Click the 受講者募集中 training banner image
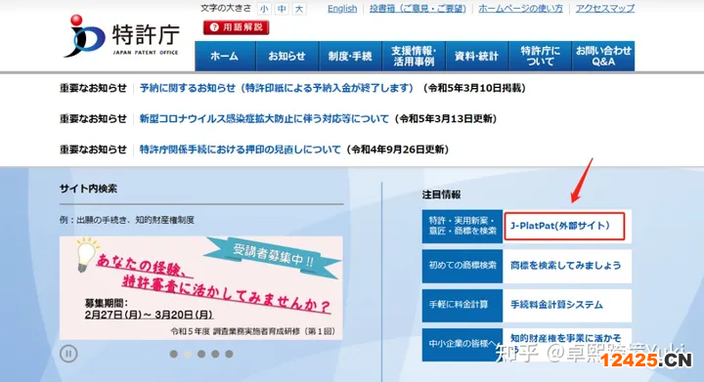This screenshot has height=382, width=704. click(201, 288)
